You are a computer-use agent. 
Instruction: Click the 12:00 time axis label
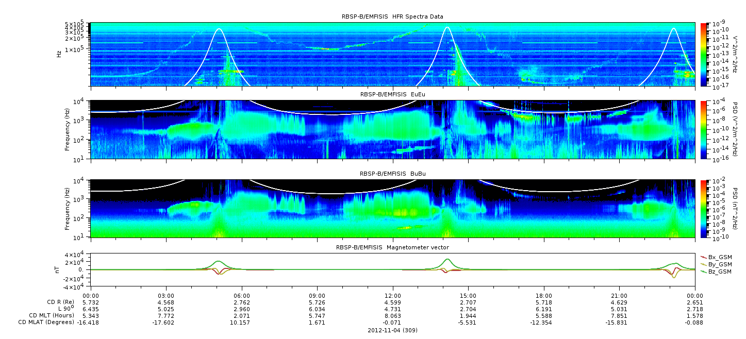393,296
